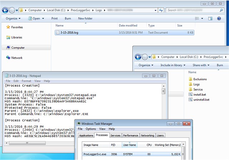Select the Libraries icon in sidebar
This screenshot has height=160, width=229.
coord(8,37)
